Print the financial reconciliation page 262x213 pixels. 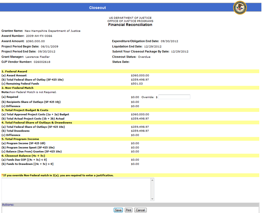128,210
